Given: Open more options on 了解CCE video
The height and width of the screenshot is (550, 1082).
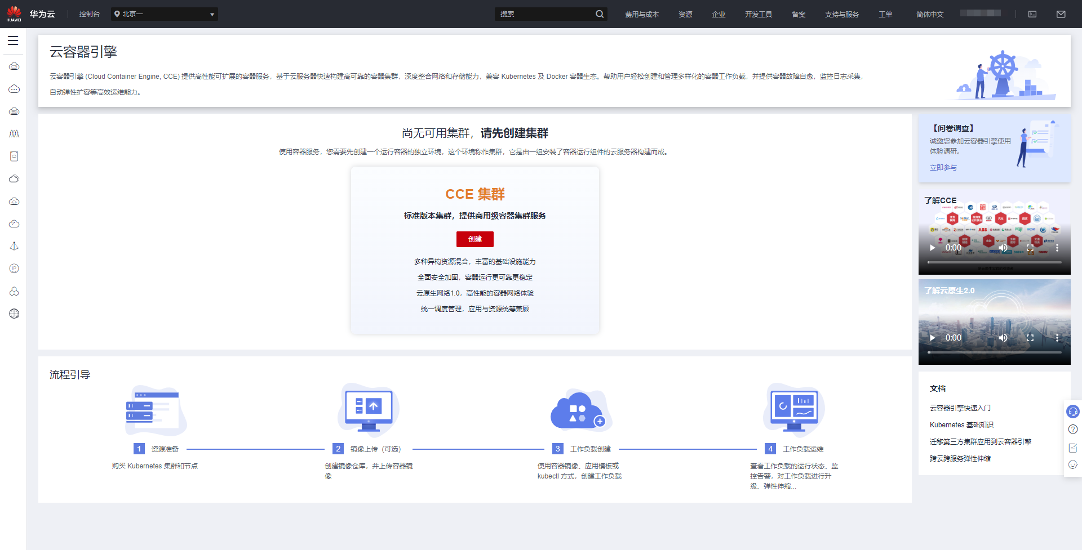Looking at the screenshot, I should (1057, 248).
